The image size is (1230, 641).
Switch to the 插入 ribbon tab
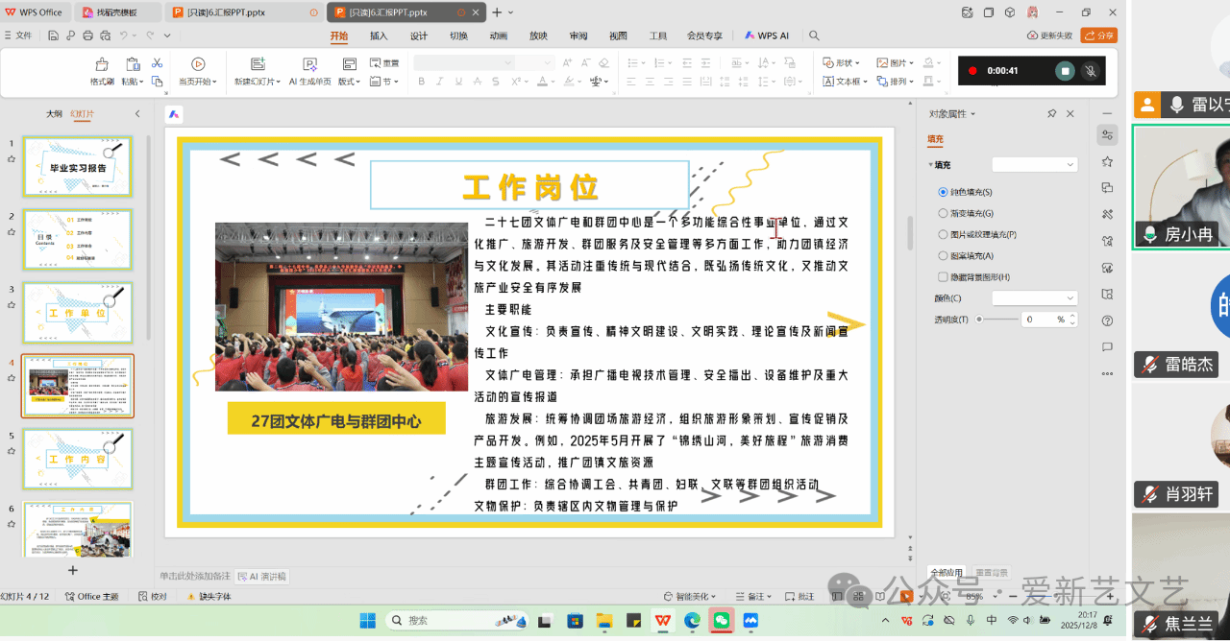pos(379,36)
